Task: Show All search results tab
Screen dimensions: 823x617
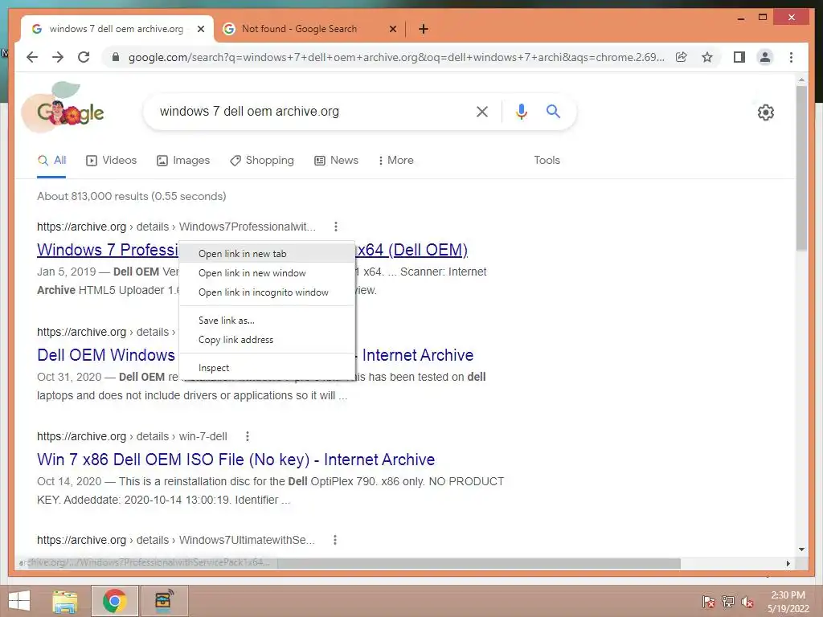Action: [51, 161]
